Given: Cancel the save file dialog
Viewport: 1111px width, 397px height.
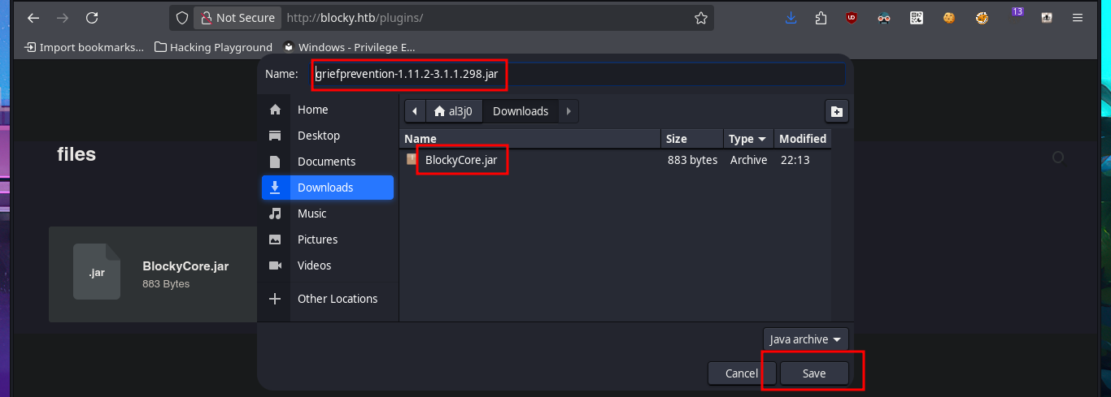Looking at the screenshot, I should (741, 373).
